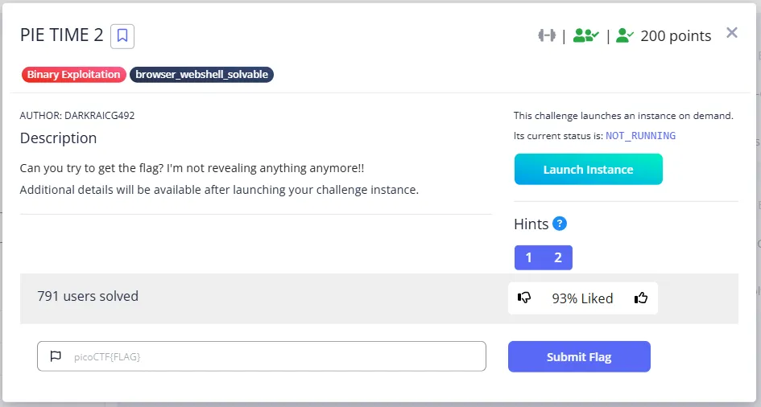The width and height of the screenshot is (761, 407).
Task: Select the Binary Exploitation category tag
Action: point(74,74)
